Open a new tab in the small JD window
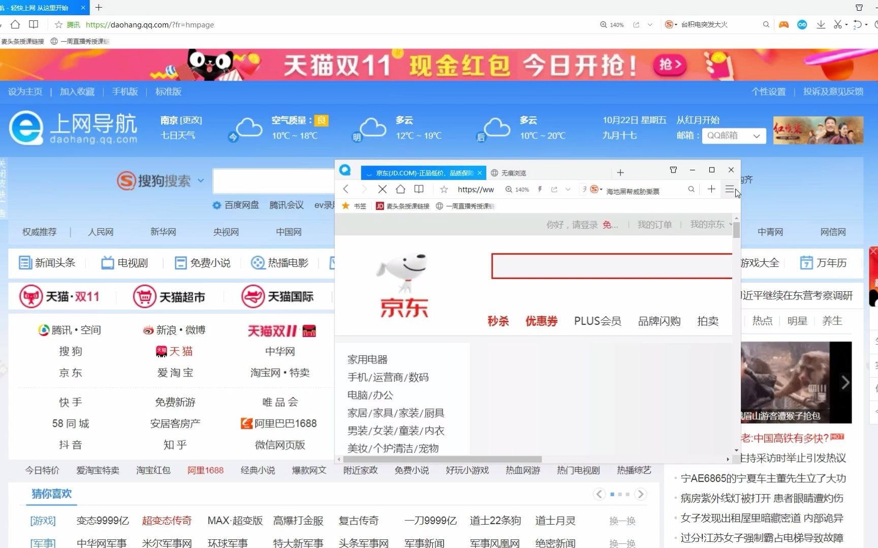Screen dimensions: 878x548 tap(620, 173)
